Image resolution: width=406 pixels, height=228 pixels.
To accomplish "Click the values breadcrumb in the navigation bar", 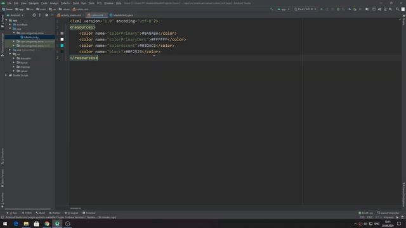I will tap(64, 9).
